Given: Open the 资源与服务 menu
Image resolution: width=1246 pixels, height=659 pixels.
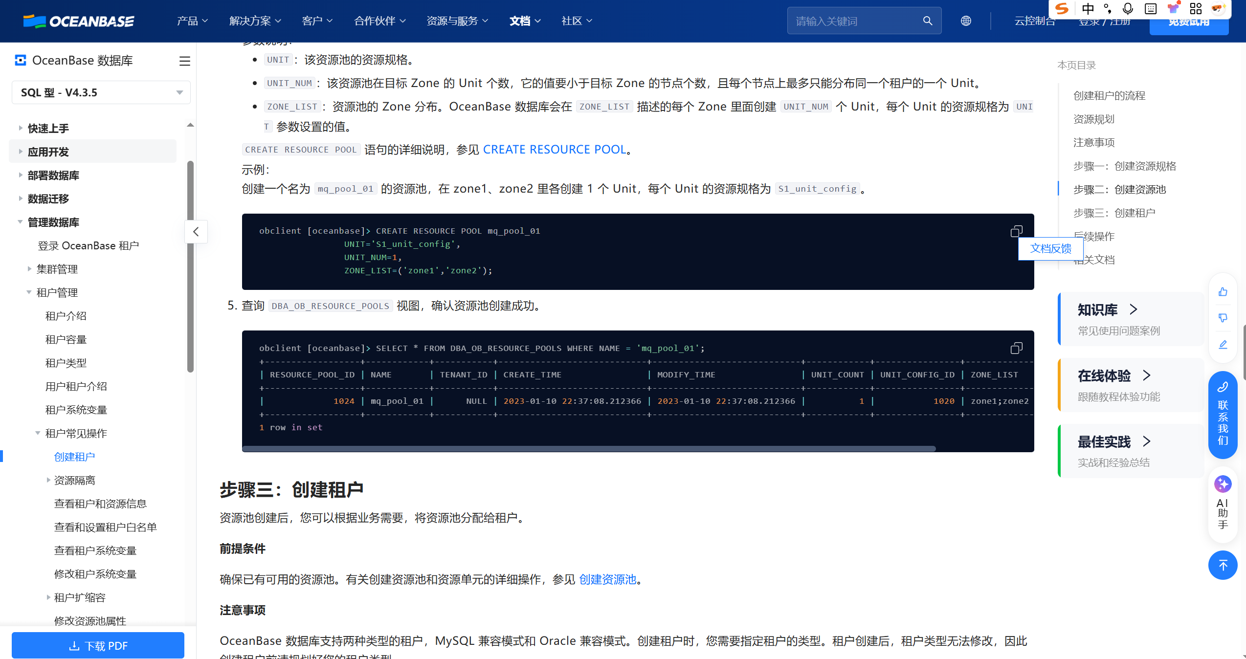Looking at the screenshot, I should pos(457,21).
